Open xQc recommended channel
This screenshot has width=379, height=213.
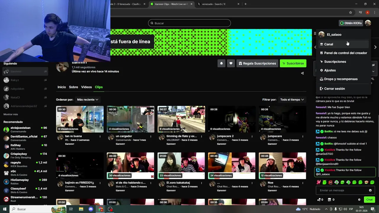(x=25, y=173)
